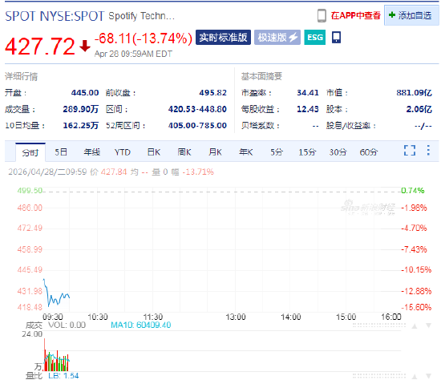Screen dimensions: 441x380
Task: Click the 股本 value 2.06亿
Action: click(x=419, y=109)
